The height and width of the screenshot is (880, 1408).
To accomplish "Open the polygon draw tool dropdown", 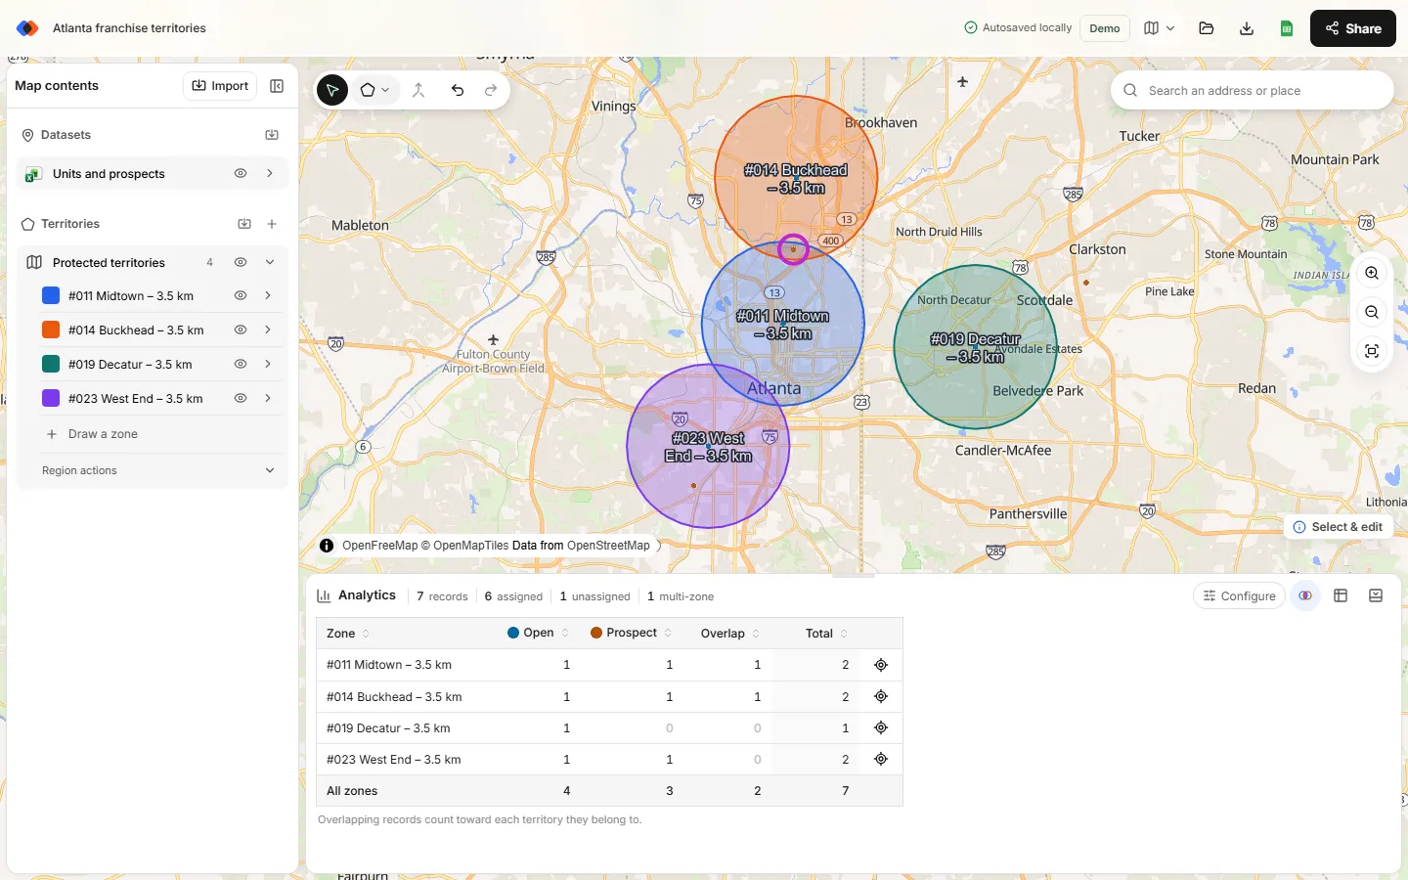I will coord(374,90).
